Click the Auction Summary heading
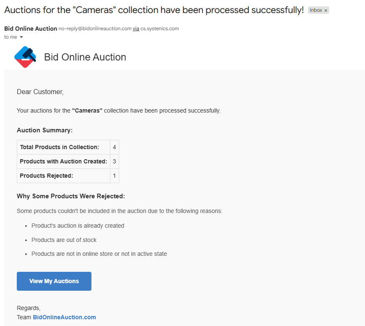Viewport: 365px width, 326px height. tap(44, 130)
